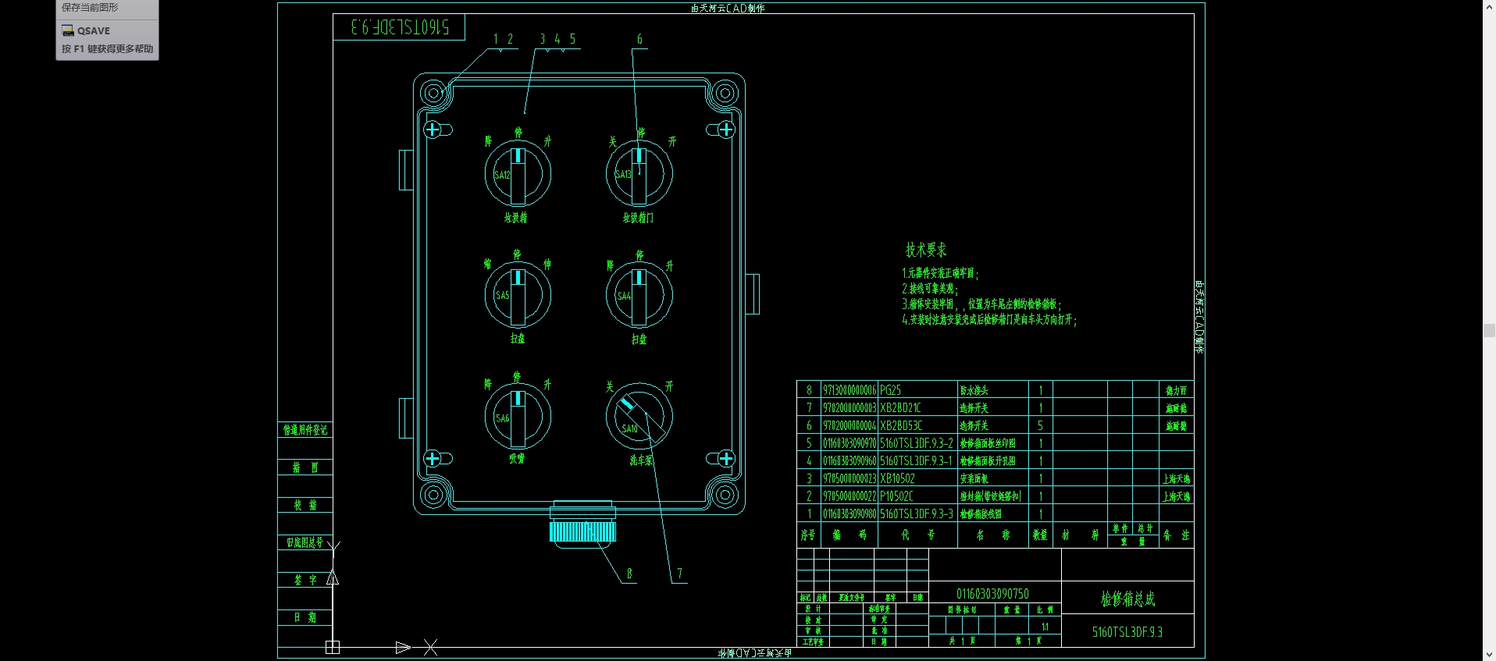Click part code 5160TSL3DF.9.3-1
The width and height of the screenshot is (1496, 661).
click(916, 461)
